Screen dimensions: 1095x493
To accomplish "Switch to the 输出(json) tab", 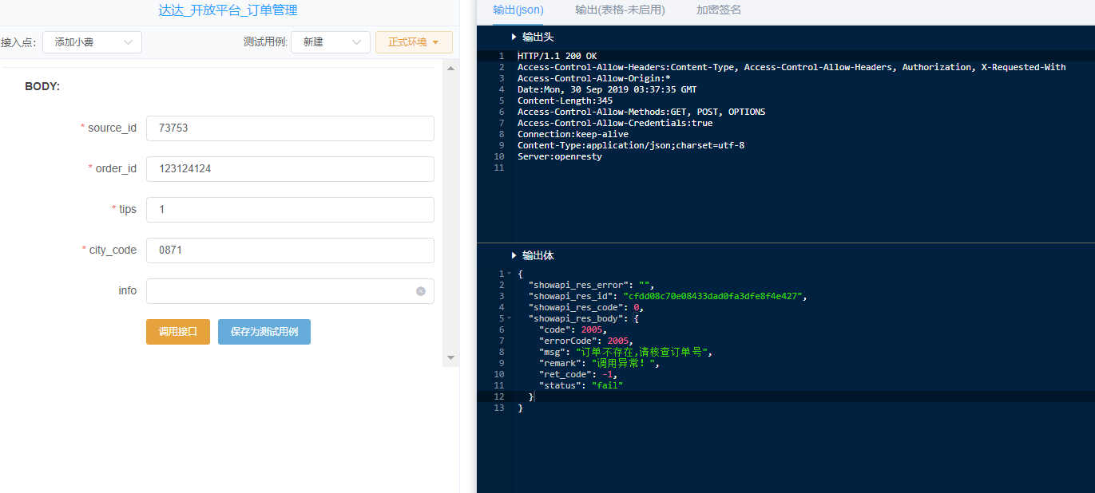I will (x=518, y=10).
